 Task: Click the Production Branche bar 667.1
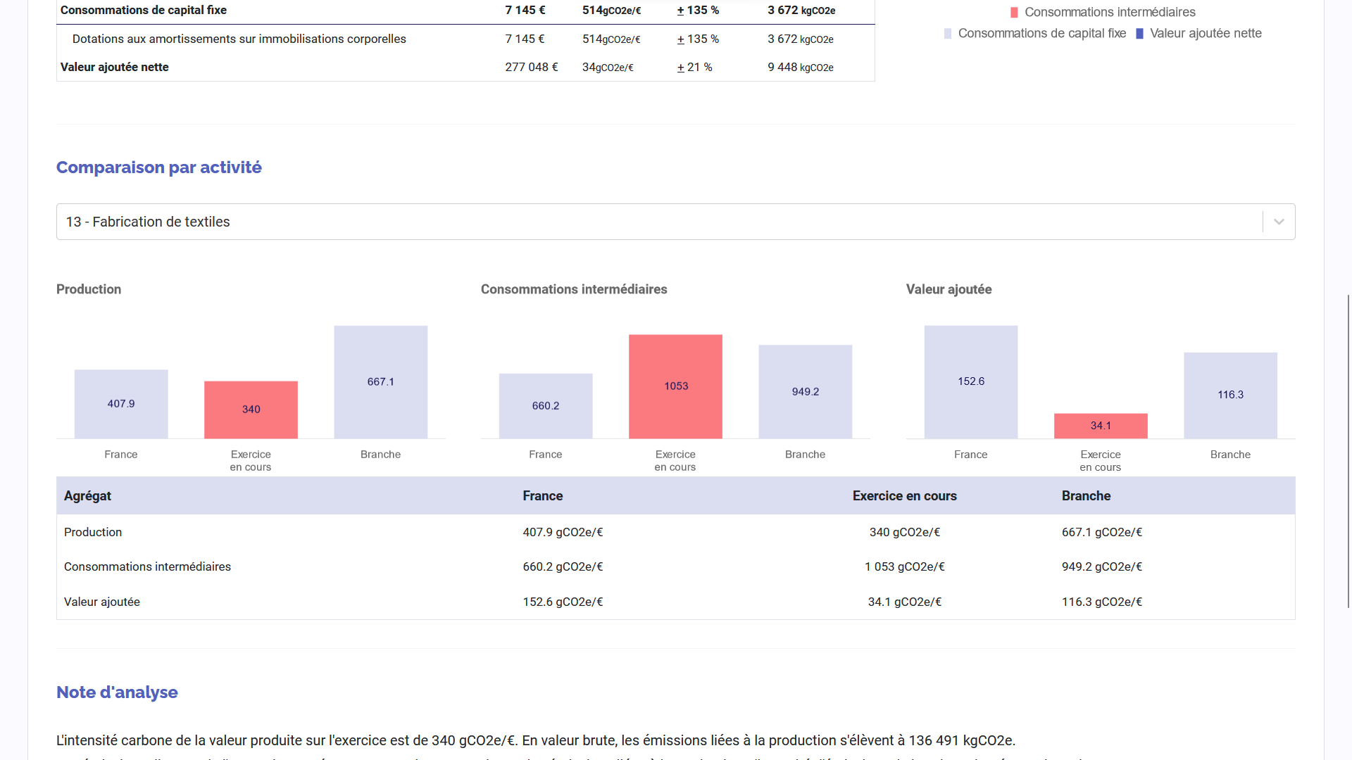(x=380, y=382)
